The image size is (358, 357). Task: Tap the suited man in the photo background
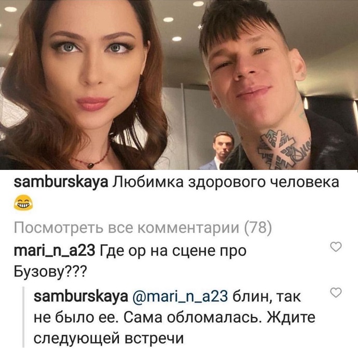(221, 151)
